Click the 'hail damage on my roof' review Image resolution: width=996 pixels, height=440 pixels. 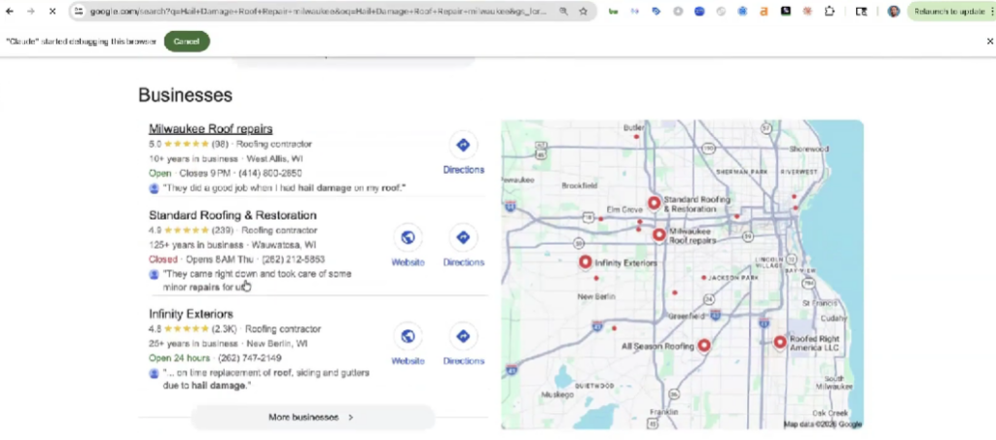285,188
